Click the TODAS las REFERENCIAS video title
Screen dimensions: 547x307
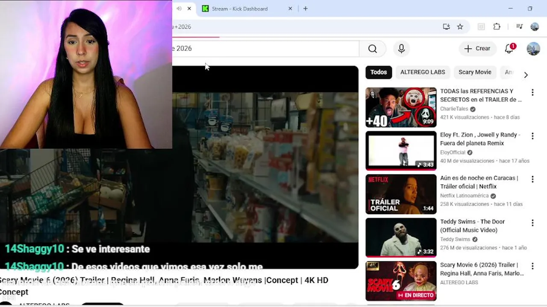pos(481,95)
